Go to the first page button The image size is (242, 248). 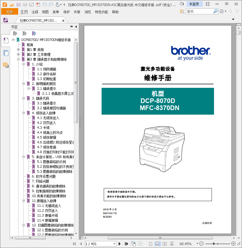(x=74, y=244)
